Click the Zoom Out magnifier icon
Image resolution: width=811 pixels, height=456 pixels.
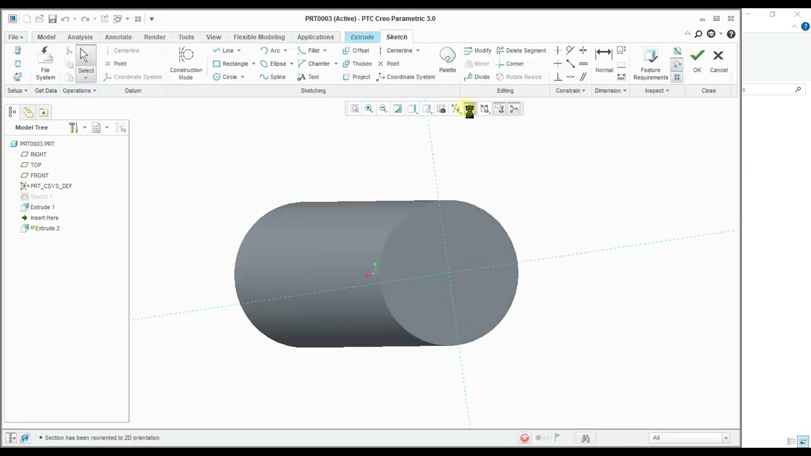383,109
